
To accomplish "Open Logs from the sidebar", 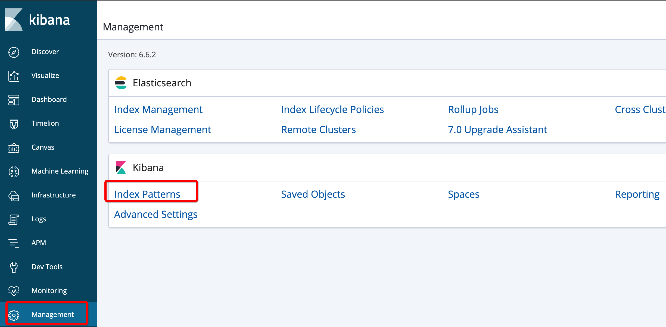I will tap(39, 219).
